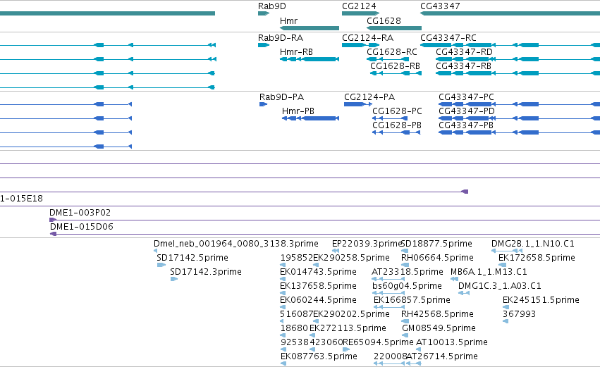Select the feature labeled 516087
The height and width of the screenshot is (367, 600).
[296, 314]
